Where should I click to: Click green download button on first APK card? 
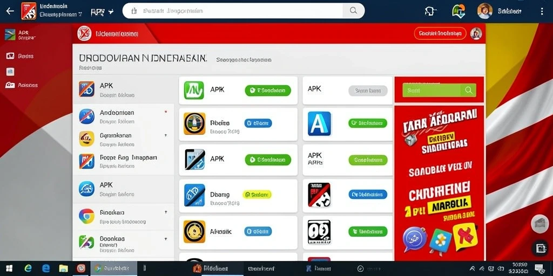tap(268, 91)
